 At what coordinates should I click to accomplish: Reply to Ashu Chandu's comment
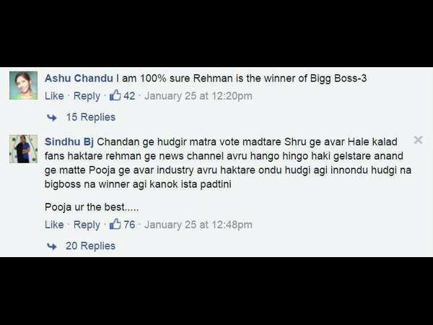point(87,96)
